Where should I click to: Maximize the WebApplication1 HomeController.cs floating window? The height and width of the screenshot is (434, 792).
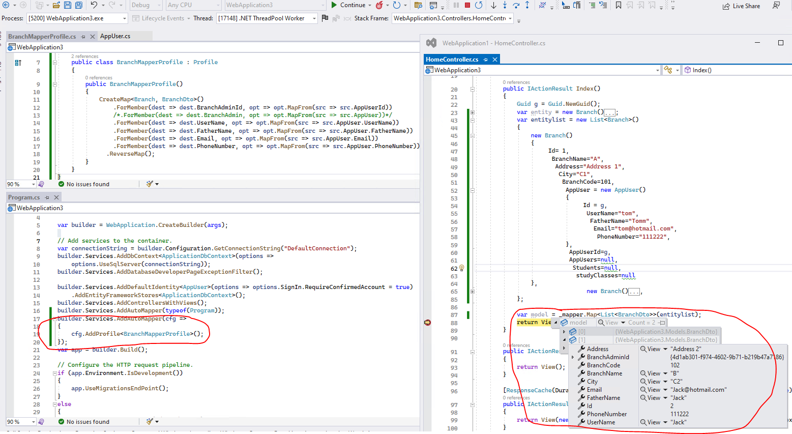coord(781,43)
